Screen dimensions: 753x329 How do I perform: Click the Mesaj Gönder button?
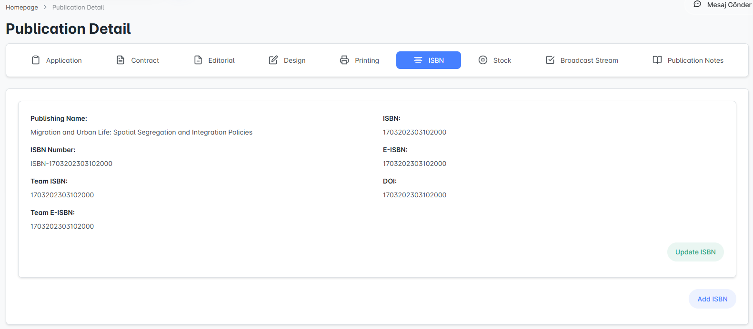(x=729, y=5)
